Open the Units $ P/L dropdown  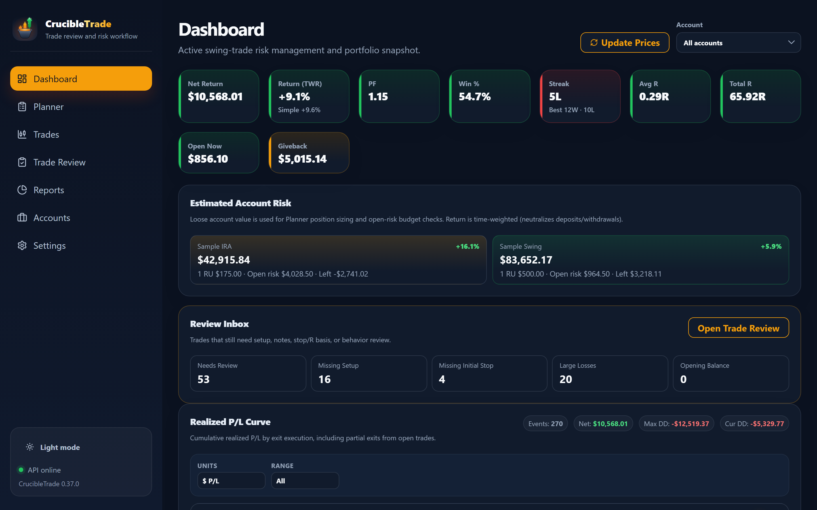point(231,481)
